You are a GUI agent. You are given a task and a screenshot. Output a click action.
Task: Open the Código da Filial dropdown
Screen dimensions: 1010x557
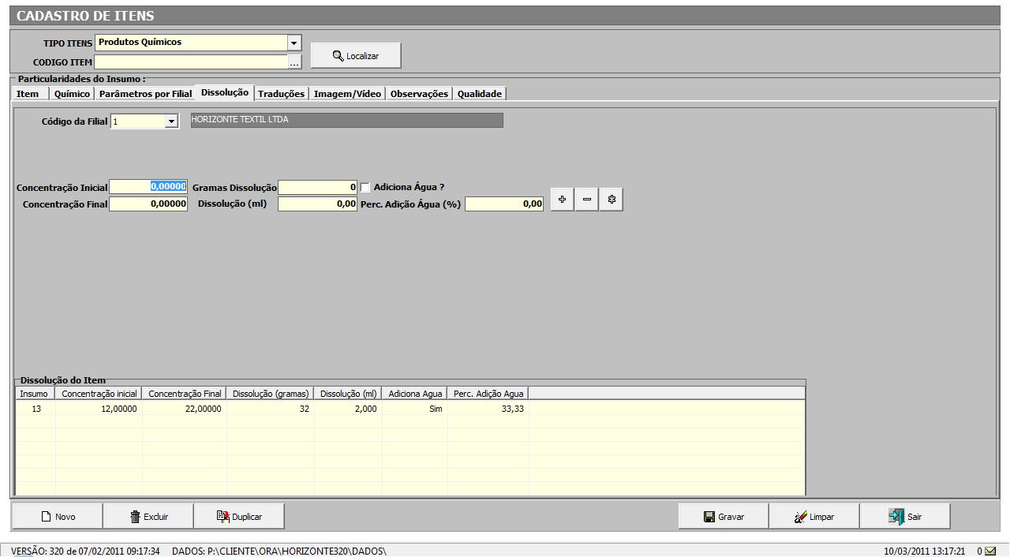pyautogui.click(x=171, y=121)
